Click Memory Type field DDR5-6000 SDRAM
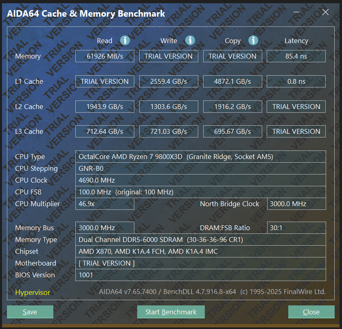This screenshot has height=329, width=342. (x=201, y=240)
